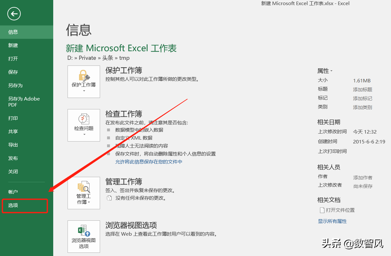This screenshot has width=391, height=256.
Task: Click the workbook title 新建 Microsoft Excel 工作表
Action: (121, 48)
